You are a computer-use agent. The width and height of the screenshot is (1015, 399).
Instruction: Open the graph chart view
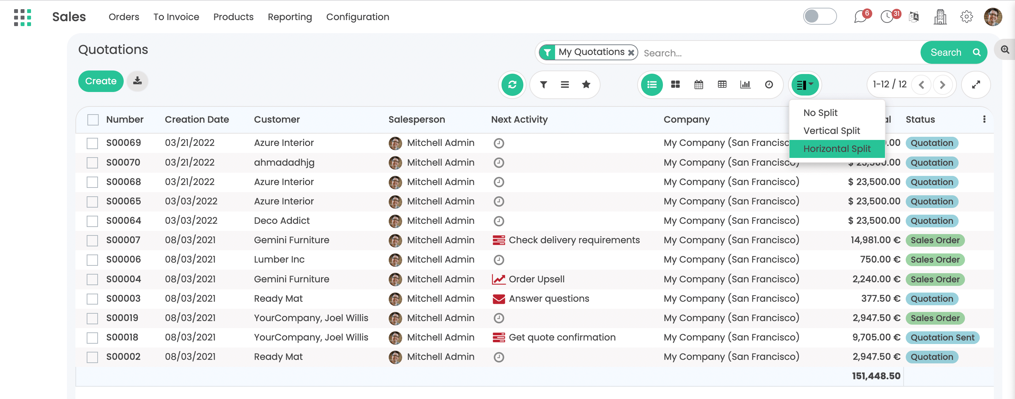745,84
